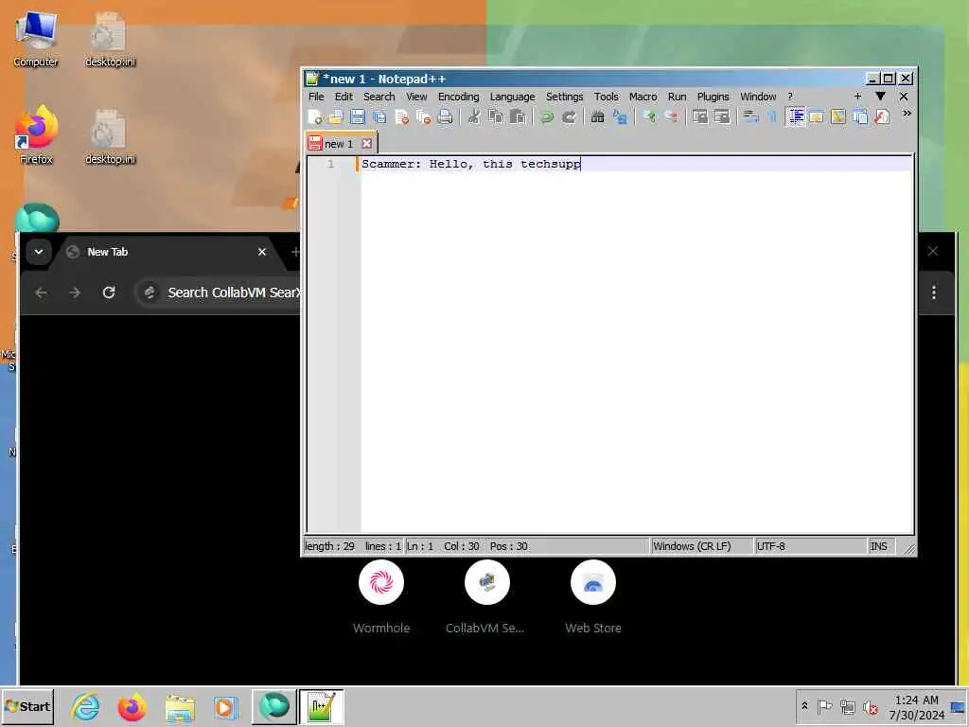Open the document list dropdown triangle
The height and width of the screenshot is (727, 969).
click(880, 97)
